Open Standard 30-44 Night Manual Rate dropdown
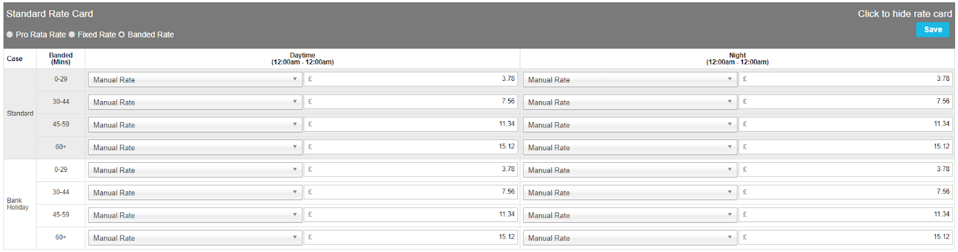958x252 pixels. pos(629,102)
